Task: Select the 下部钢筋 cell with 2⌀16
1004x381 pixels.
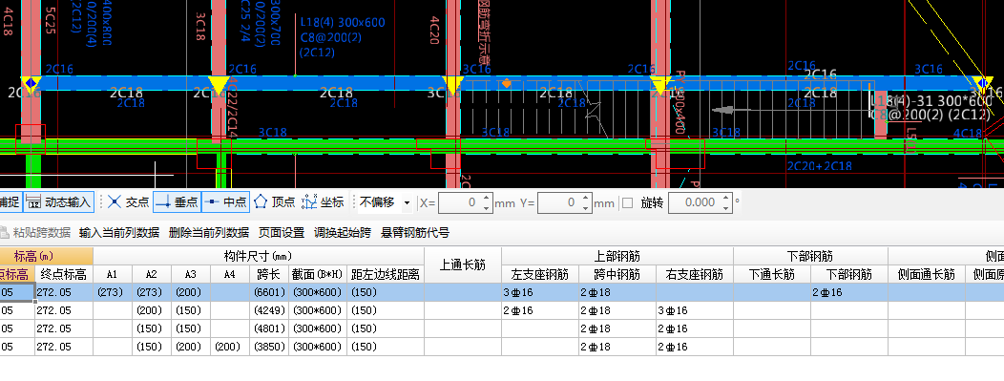Action: point(849,292)
